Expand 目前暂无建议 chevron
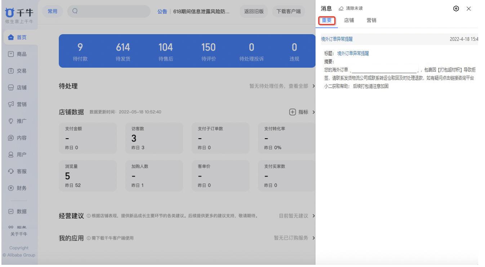This screenshot has width=485, height=267. [313, 216]
